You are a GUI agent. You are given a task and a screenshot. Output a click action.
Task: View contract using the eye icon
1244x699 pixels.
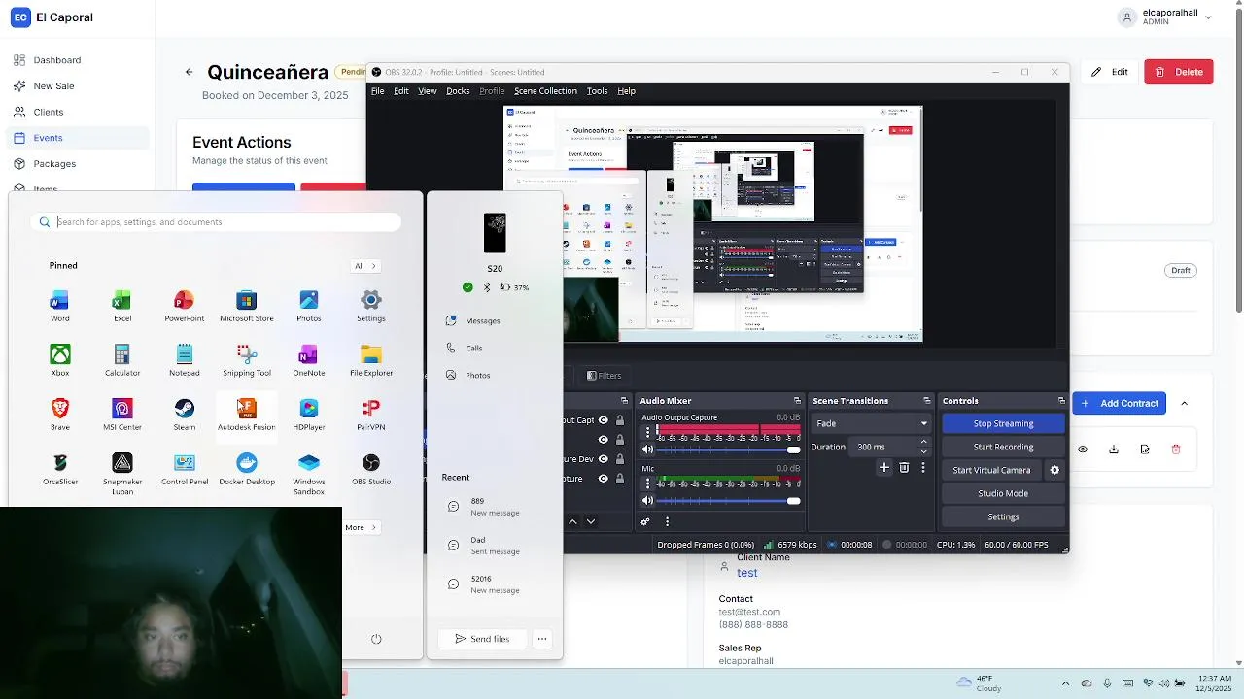pos(1083,449)
